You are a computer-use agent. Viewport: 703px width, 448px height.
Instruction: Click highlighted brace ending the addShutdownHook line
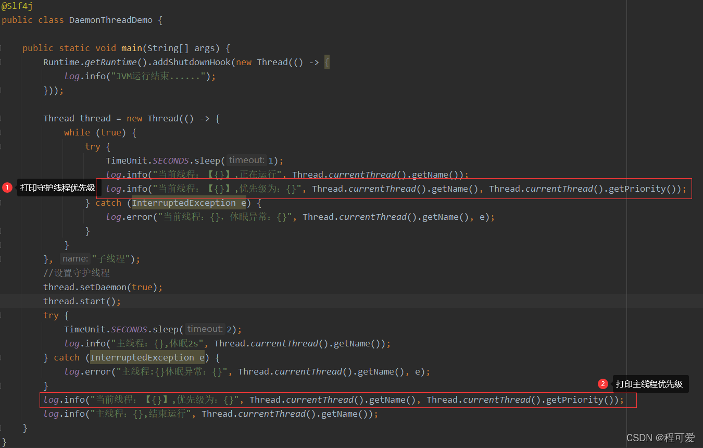click(327, 62)
